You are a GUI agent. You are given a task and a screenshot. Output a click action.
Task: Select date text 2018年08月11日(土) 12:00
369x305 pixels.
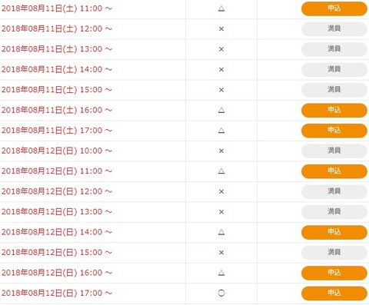(52, 28)
